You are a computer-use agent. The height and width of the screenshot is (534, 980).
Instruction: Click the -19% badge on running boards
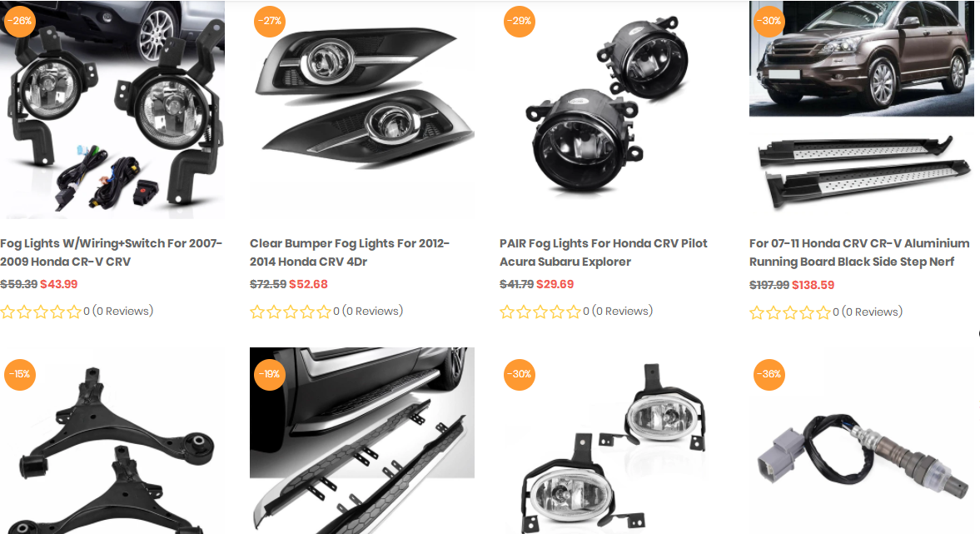[270, 374]
